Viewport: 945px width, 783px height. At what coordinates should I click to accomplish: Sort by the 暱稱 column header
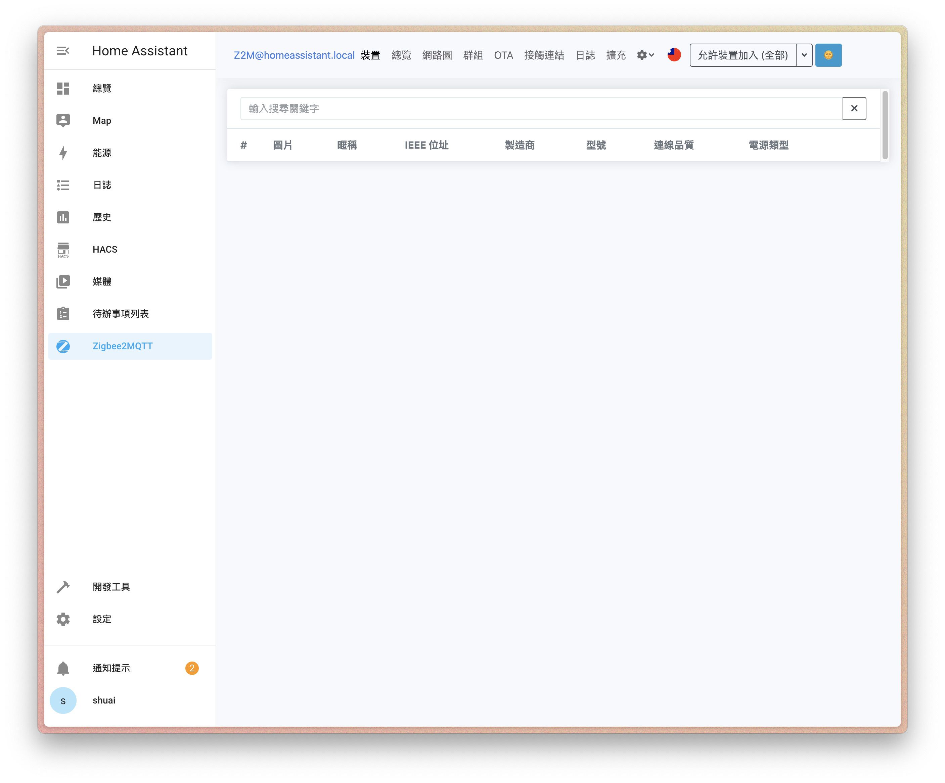tap(347, 145)
